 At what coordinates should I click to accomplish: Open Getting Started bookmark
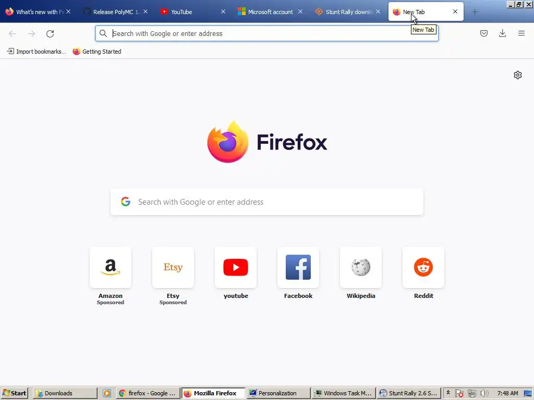click(97, 52)
